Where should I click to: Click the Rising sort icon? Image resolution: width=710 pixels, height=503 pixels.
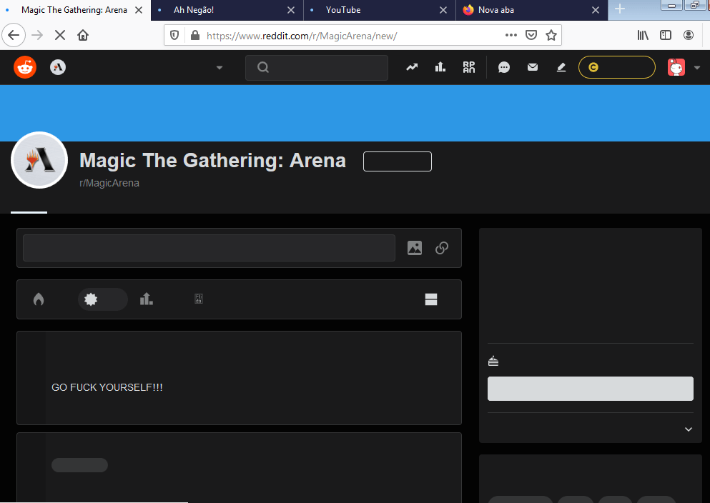198,299
